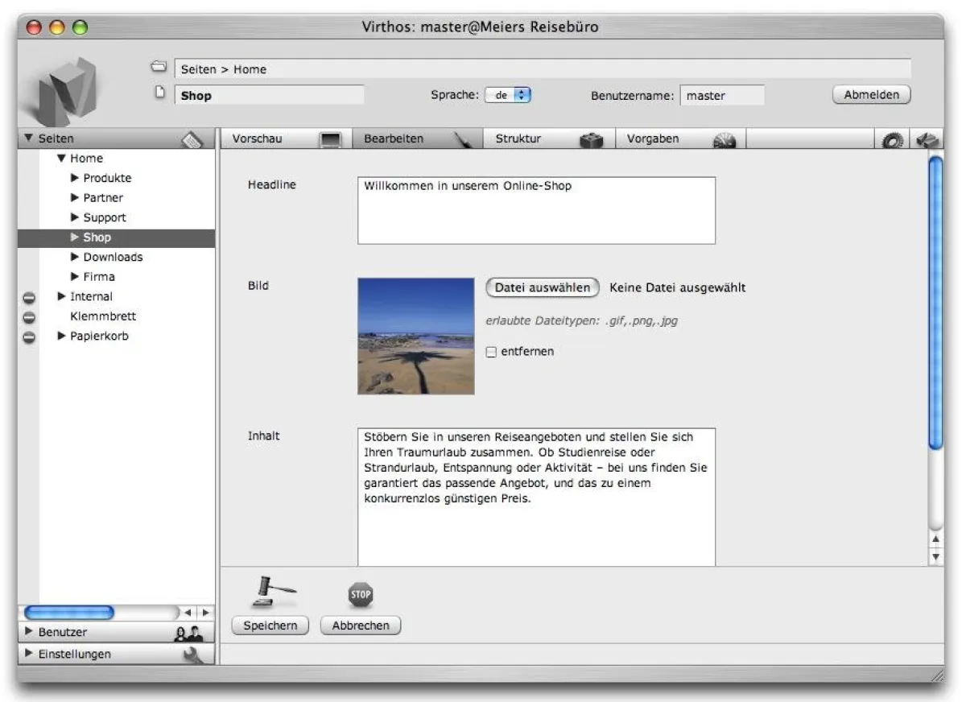Enable the entfernen checkbox

(x=491, y=352)
